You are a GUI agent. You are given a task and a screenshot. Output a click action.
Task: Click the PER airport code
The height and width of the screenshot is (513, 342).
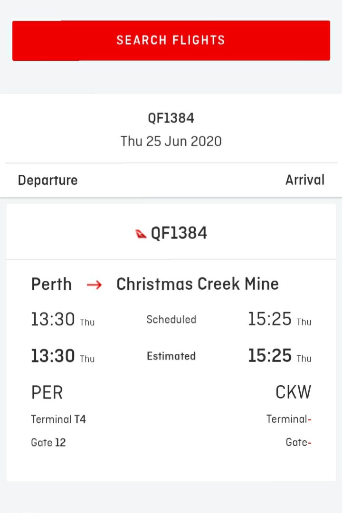point(47,392)
